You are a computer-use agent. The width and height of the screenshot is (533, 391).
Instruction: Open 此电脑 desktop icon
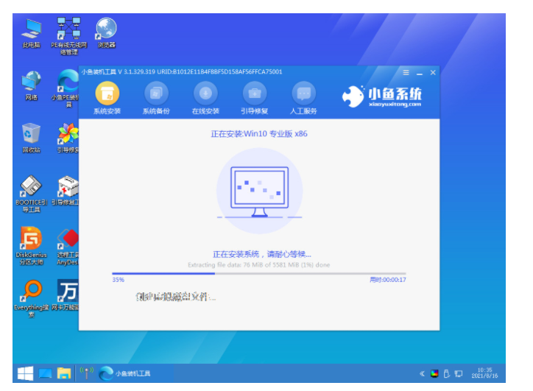[x=32, y=32]
